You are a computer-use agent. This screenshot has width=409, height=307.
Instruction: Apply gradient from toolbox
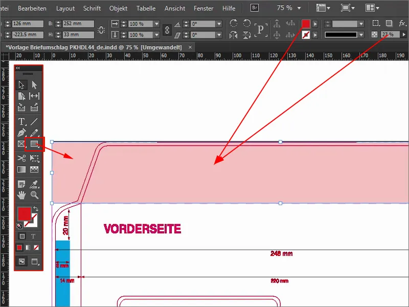click(28, 248)
